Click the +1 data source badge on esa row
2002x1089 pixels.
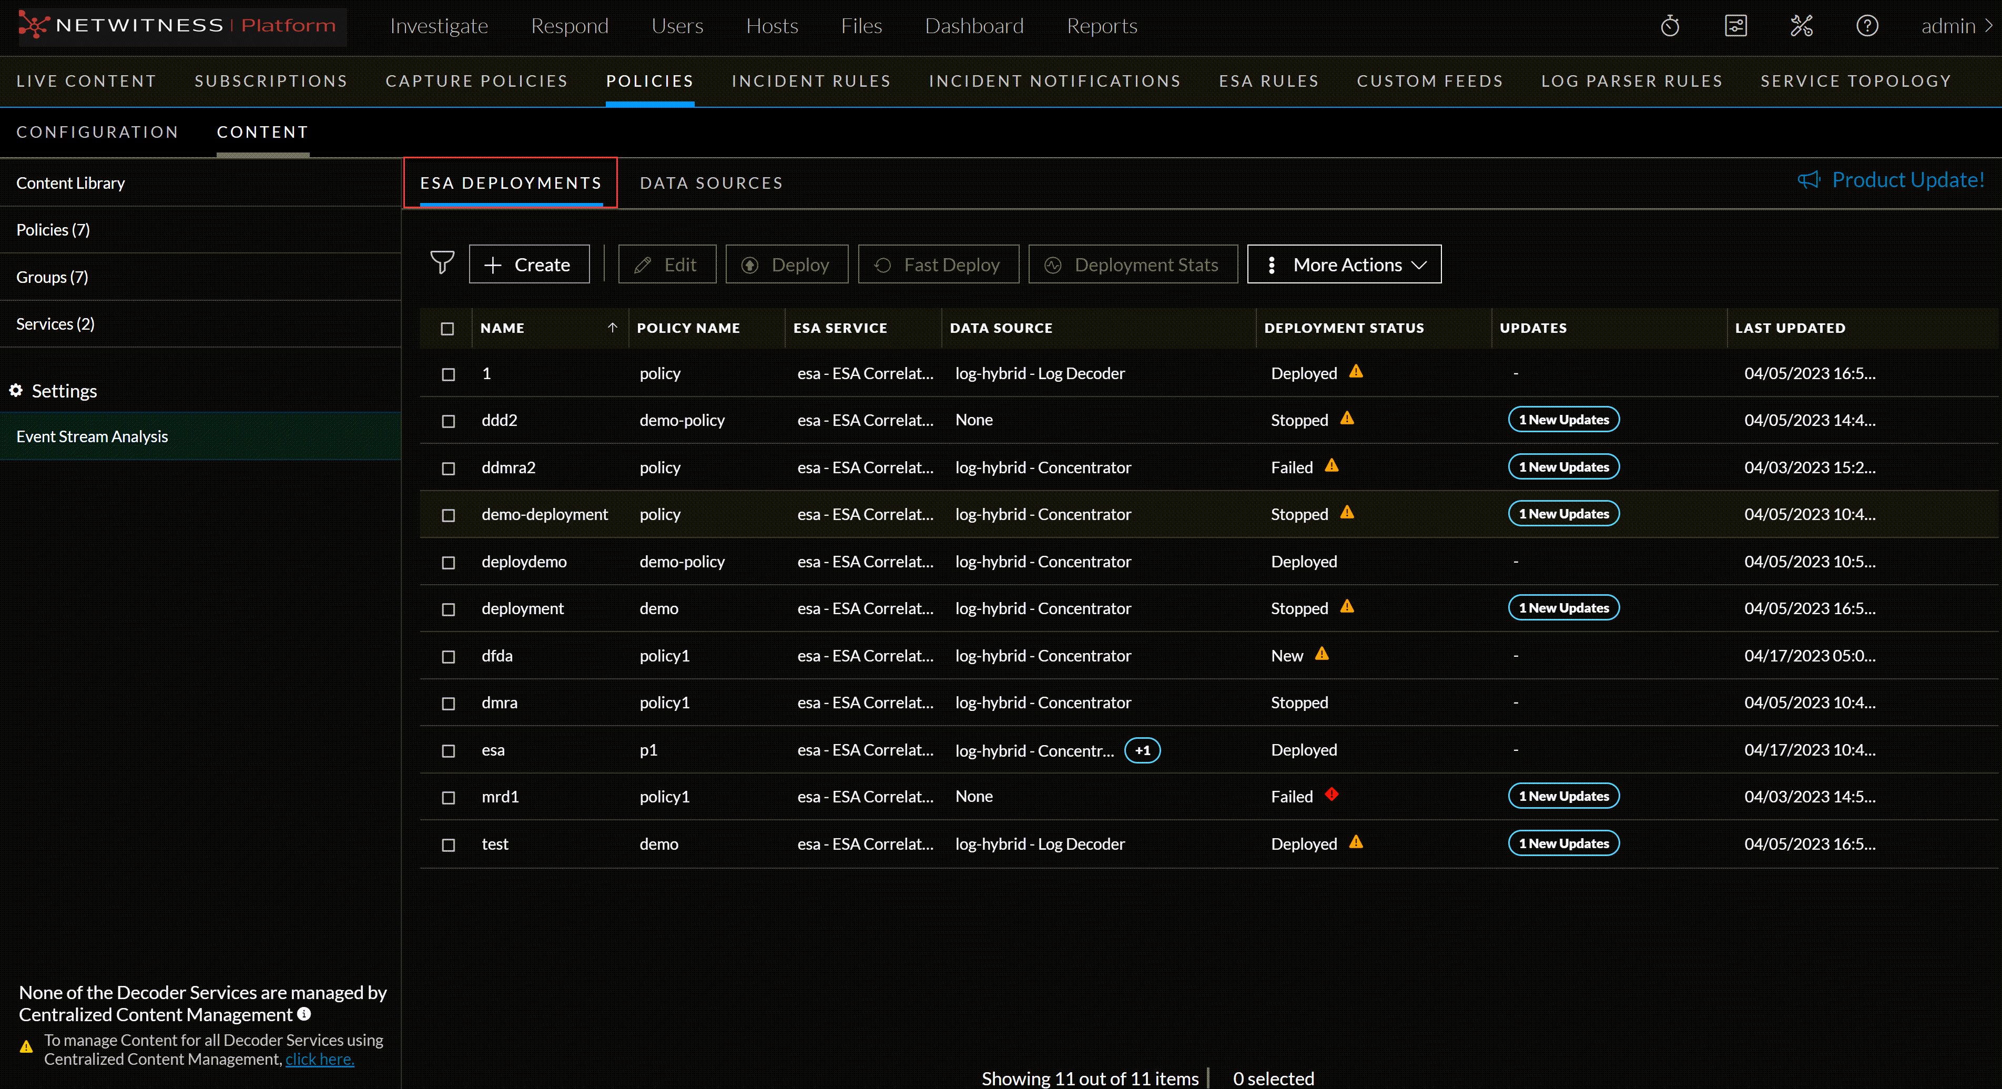(x=1142, y=750)
